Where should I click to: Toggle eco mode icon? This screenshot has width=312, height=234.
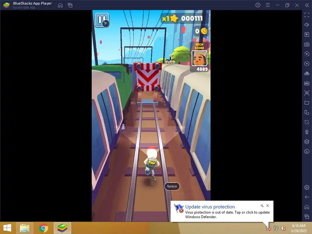(x=307, y=151)
